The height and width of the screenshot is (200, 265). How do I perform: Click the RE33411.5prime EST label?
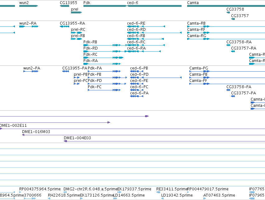(172, 189)
